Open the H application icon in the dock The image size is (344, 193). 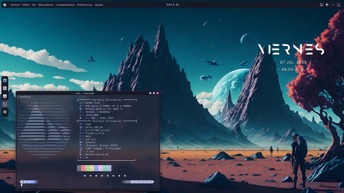coord(5,112)
